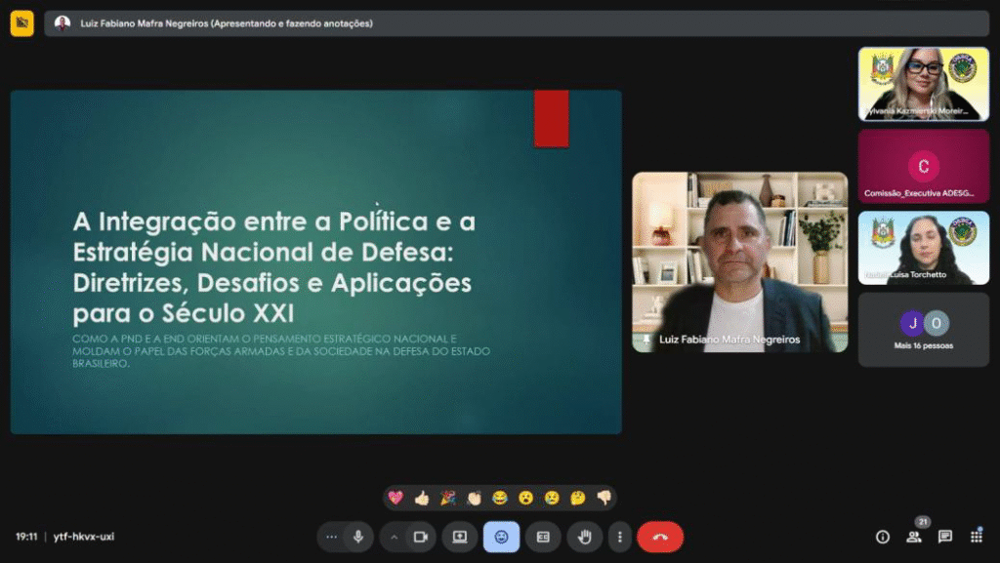Expand video settings chevron beside camera
Image resolution: width=1000 pixels, height=563 pixels.
click(395, 537)
